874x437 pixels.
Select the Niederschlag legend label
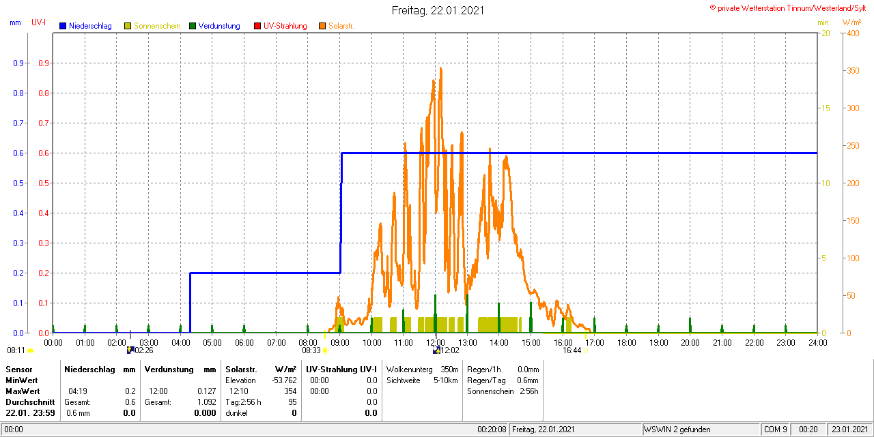tap(91, 26)
